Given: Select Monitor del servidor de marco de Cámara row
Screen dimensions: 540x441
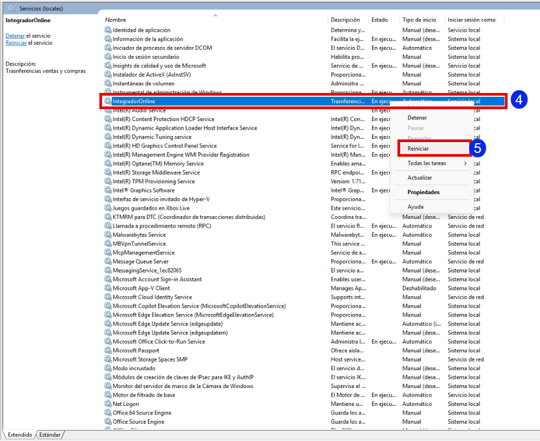Looking at the screenshot, I should (x=305, y=386).
